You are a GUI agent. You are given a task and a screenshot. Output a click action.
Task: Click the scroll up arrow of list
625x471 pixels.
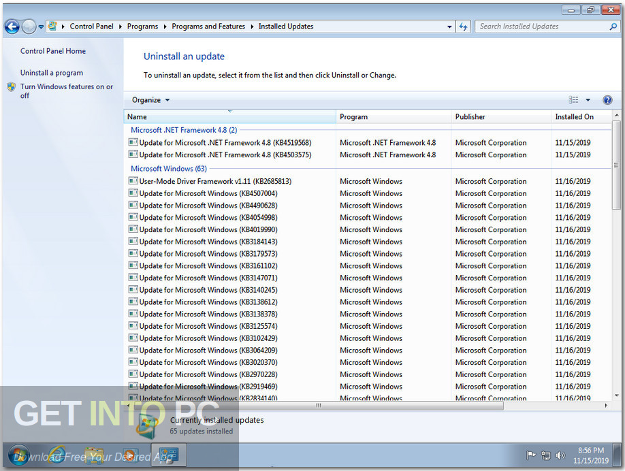616,116
